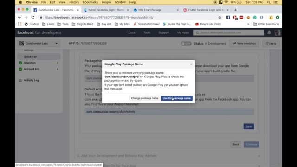
Task: Click the browser back arrow
Action: pyautogui.click(x=19, y=17)
